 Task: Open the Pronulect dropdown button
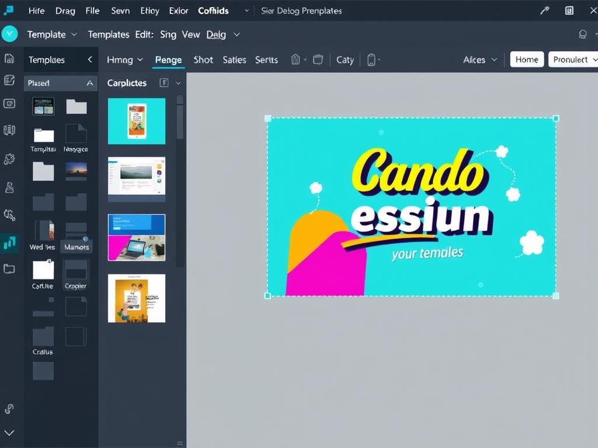[x=573, y=60]
